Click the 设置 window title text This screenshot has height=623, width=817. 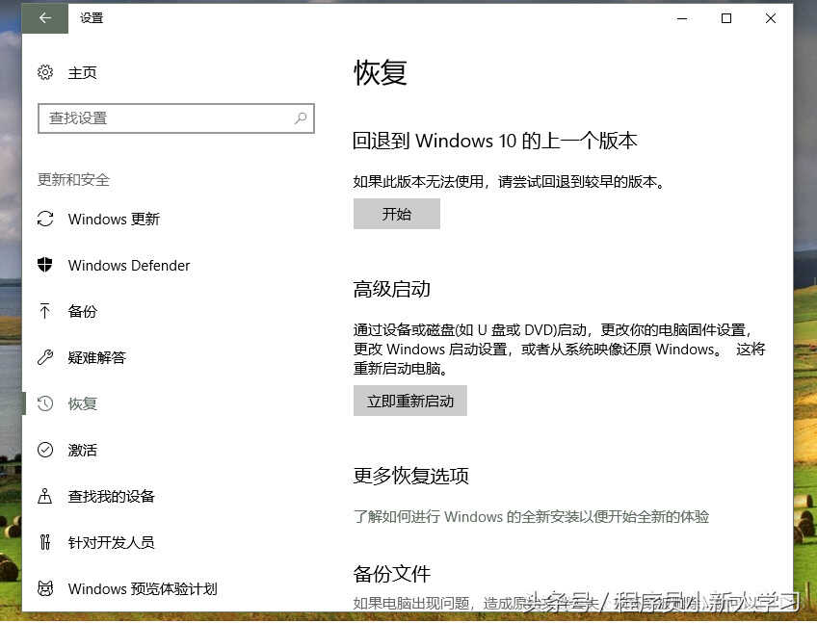(x=92, y=18)
